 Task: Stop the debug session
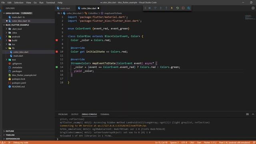pos(183,8)
